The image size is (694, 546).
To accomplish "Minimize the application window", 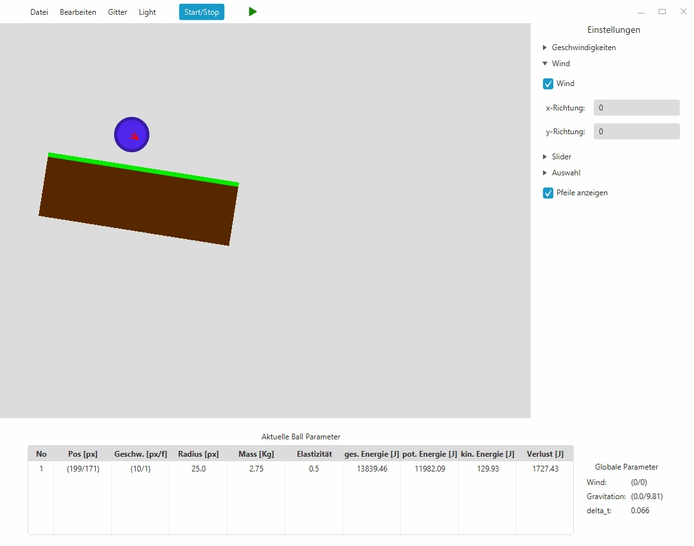I will 641,12.
